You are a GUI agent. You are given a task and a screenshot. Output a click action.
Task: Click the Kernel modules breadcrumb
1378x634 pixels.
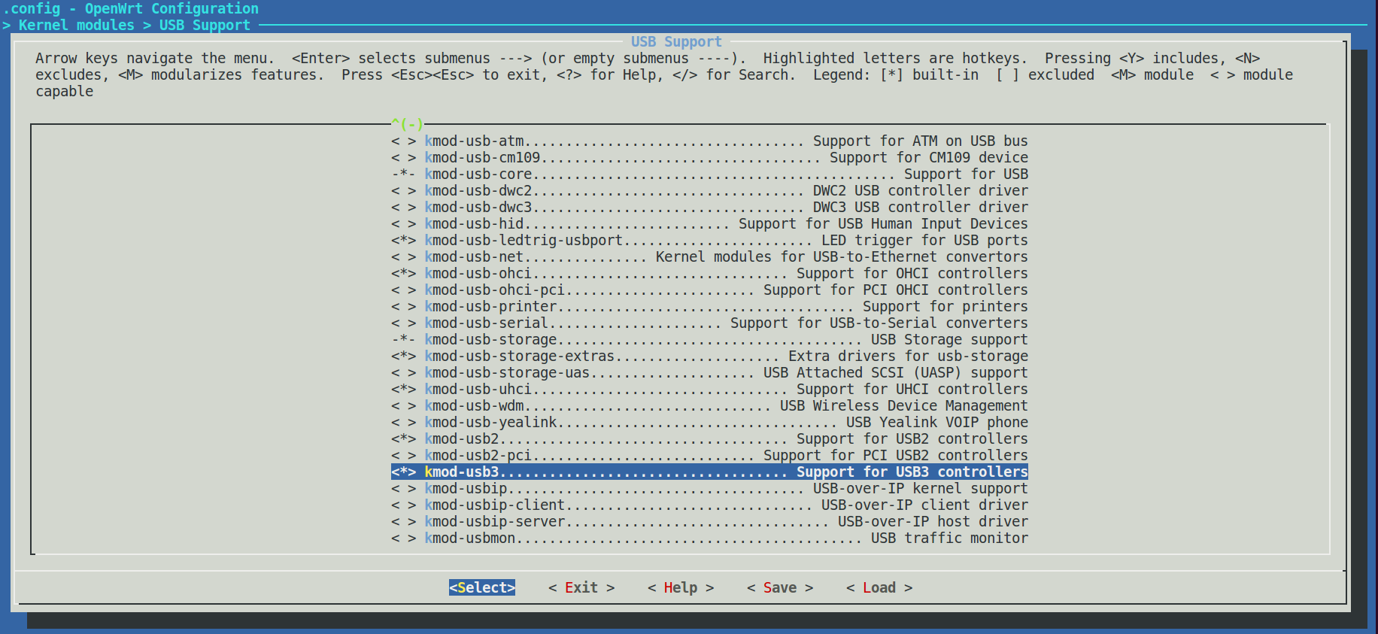pyautogui.click(x=76, y=26)
